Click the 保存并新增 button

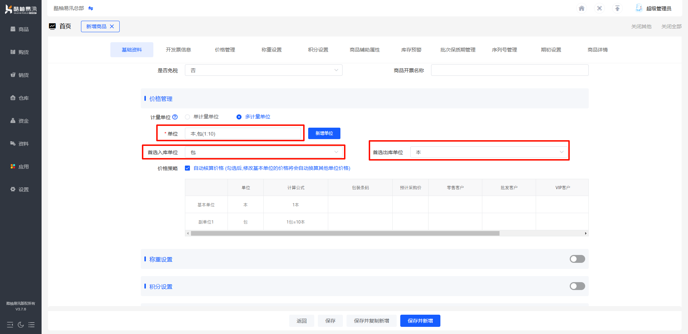tap(420, 321)
